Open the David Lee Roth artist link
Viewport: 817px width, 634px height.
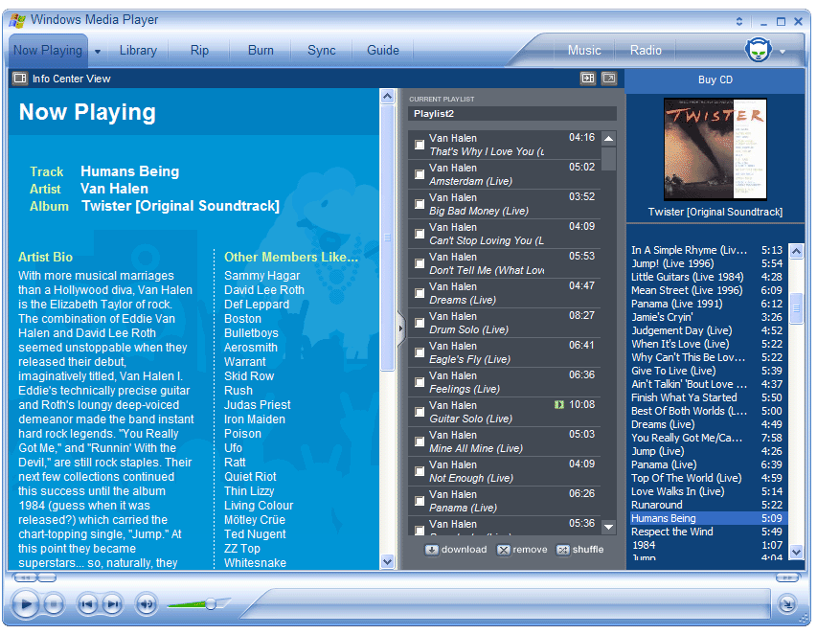point(264,290)
